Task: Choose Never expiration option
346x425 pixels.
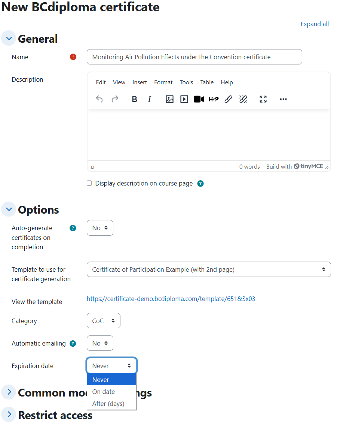Action: (111, 379)
